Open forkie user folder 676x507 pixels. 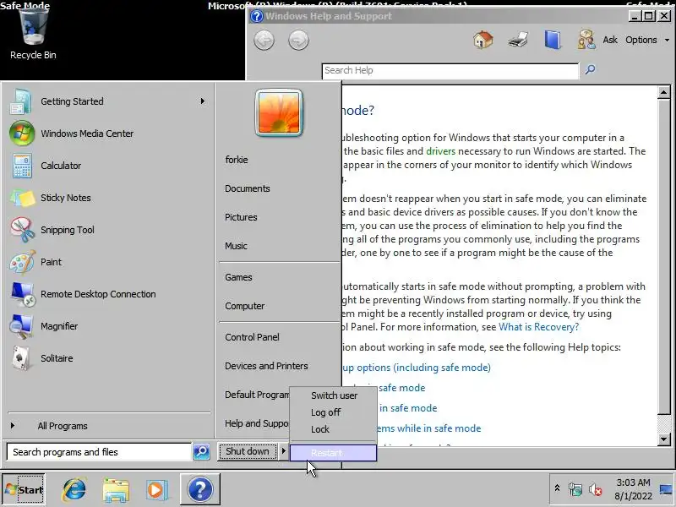point(237,160)
